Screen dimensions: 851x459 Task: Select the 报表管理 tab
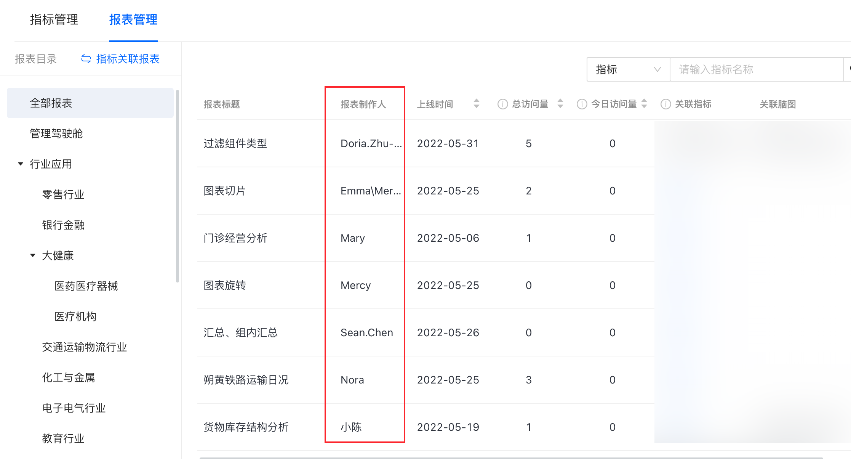(x=133, y=19)
